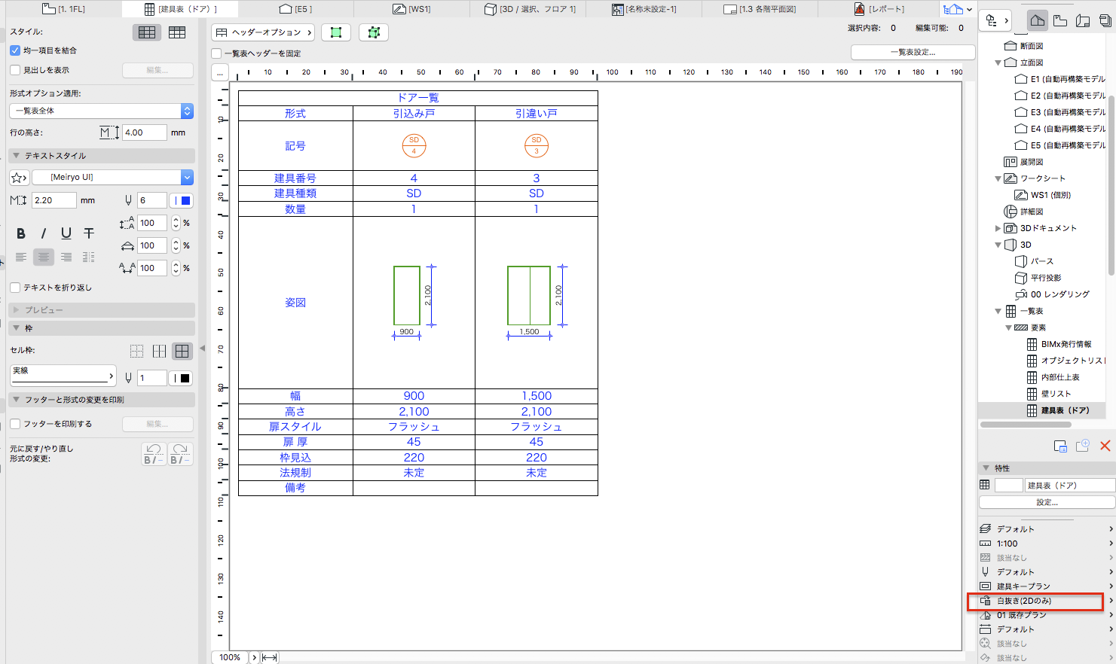This screenshot has height=664, width=1116.
Task: Align cell text to the right
Action: pos(66,257)
